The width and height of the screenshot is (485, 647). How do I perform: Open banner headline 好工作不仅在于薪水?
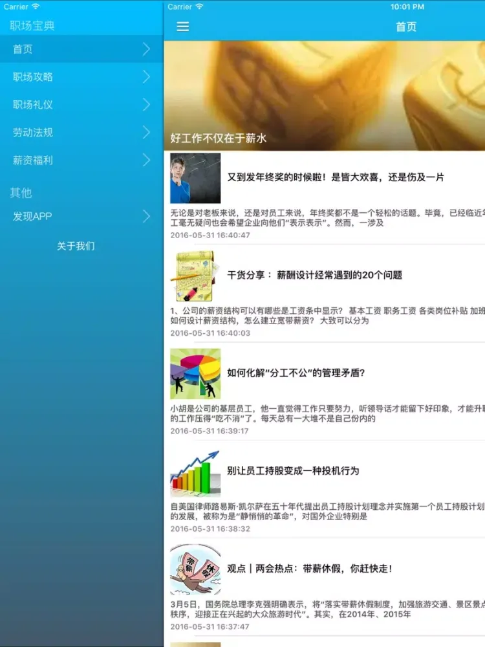click(219, 138)
